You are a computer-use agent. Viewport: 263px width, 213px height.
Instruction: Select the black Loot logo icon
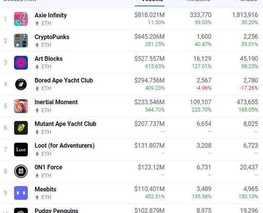click(x=21, y=149)
